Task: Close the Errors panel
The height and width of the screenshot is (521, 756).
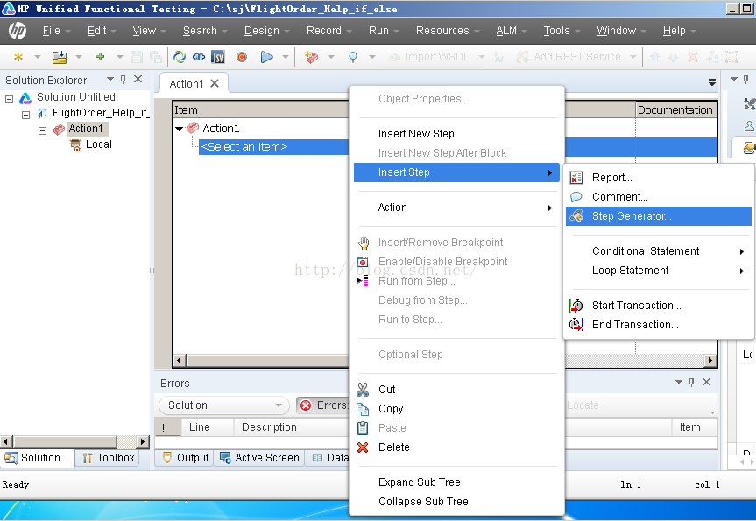Action: tap(706, 382)
